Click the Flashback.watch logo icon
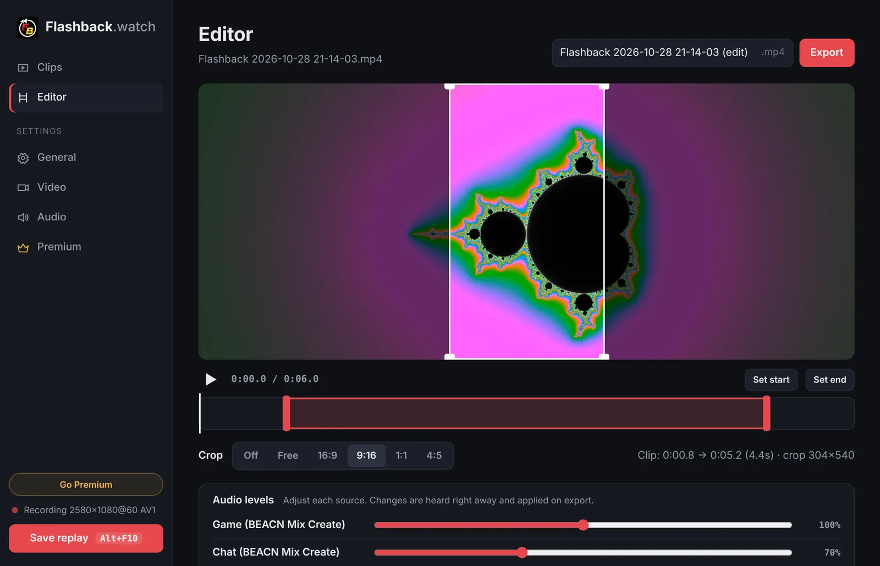The height and width of the screenshot is (566, 880). (x=27, y=27)
